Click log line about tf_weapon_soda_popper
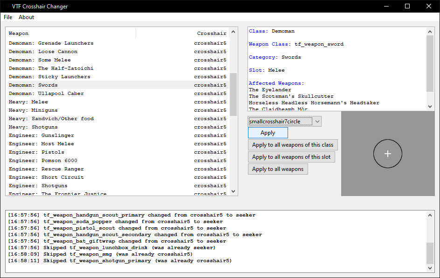The height and width of the screenshot is (278, 440). click(x=115, y=222)
